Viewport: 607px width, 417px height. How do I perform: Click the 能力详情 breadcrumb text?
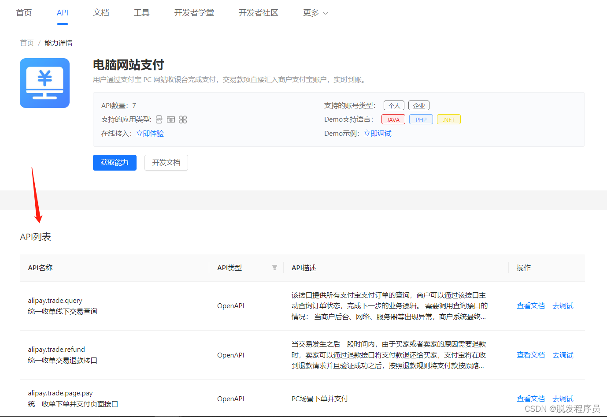click(x=59, y=43)
